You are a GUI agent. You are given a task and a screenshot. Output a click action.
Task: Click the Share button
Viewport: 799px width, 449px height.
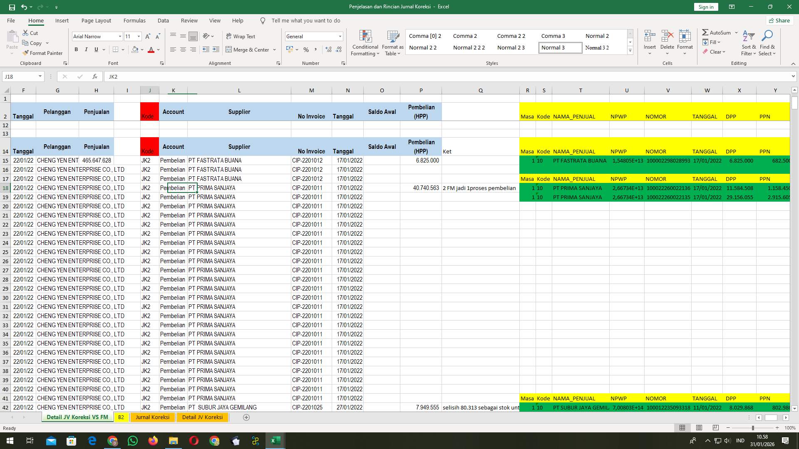tap(779, 20)
